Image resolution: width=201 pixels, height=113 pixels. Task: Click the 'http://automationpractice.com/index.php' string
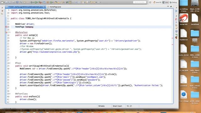pos(55,52)
